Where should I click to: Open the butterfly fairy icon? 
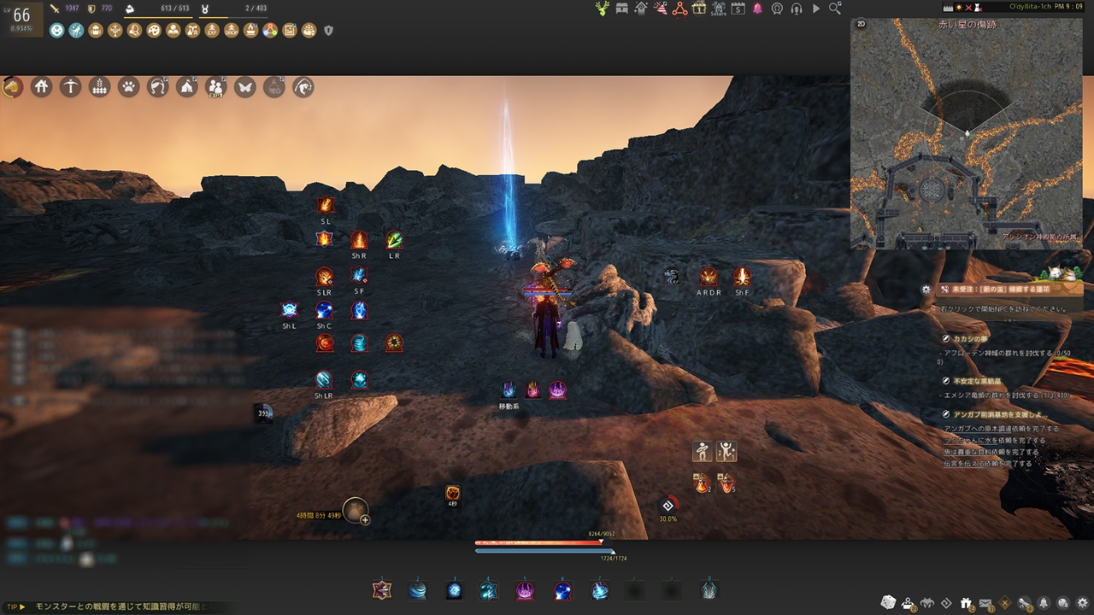click(x=245, y=87)
